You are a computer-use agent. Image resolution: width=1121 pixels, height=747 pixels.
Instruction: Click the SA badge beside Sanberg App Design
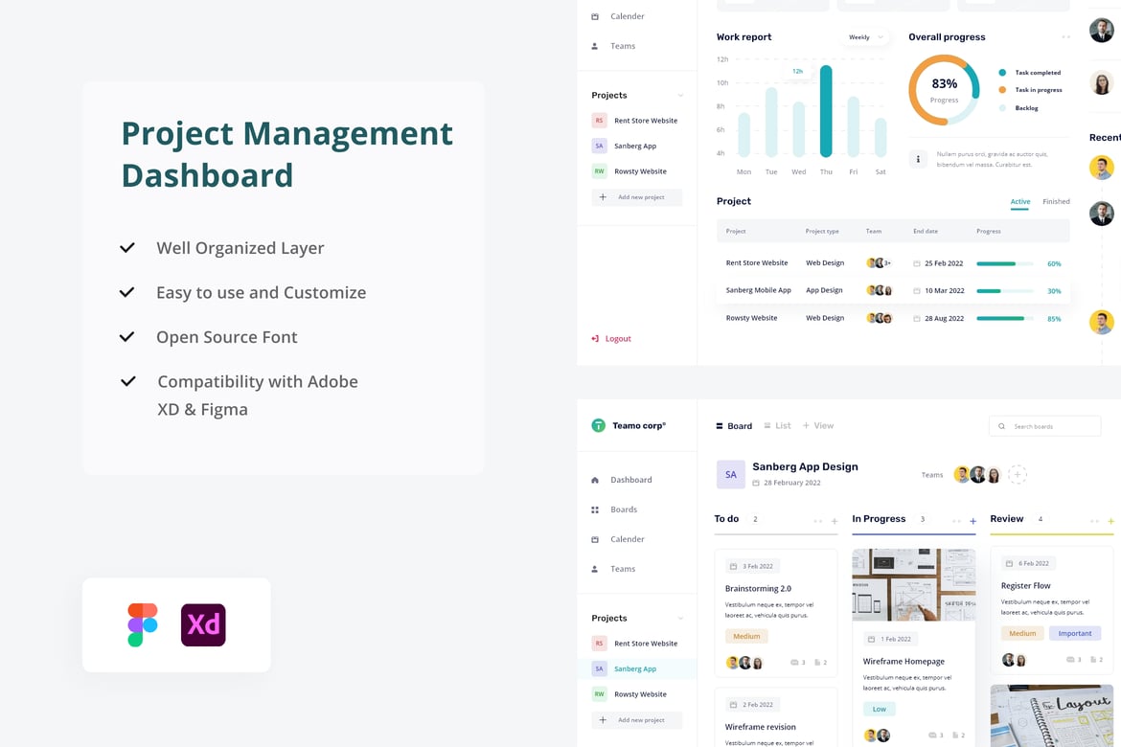[x=731, y=475]
